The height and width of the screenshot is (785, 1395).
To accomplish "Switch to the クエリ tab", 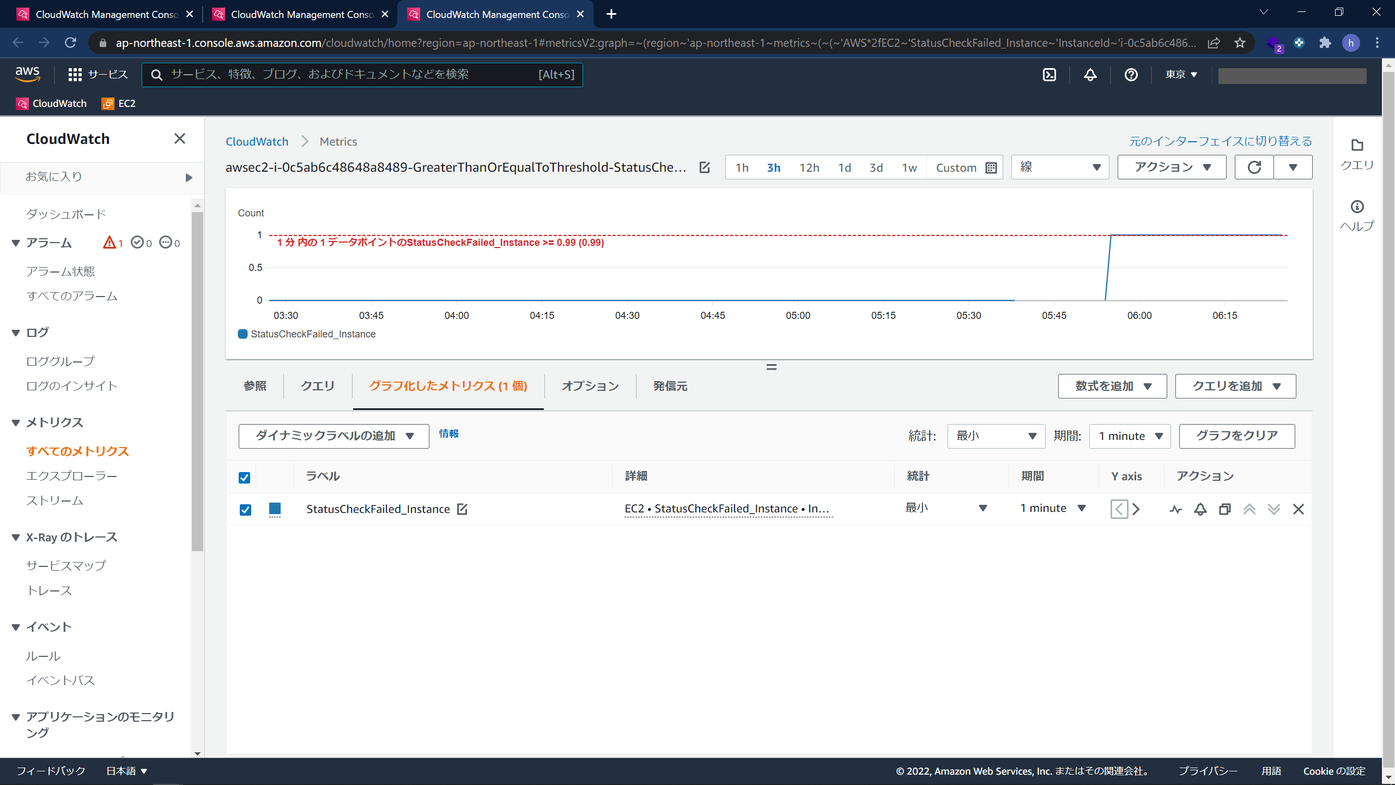I will tap(318, 386).
